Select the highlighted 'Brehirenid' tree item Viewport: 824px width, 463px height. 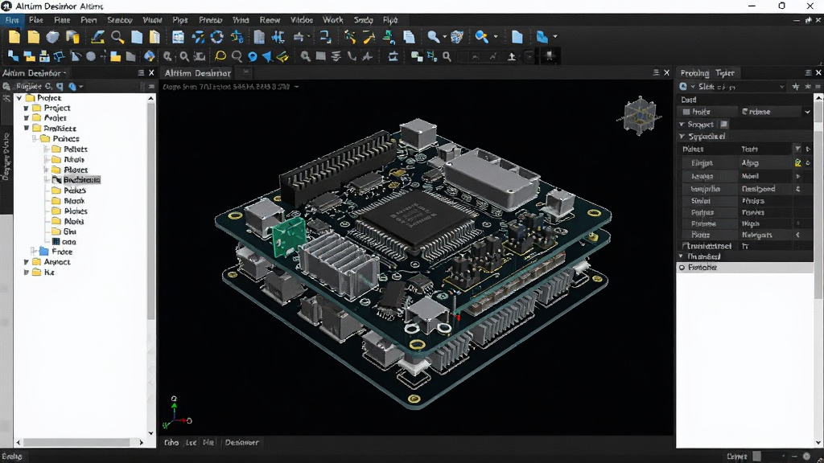(82, 179)
